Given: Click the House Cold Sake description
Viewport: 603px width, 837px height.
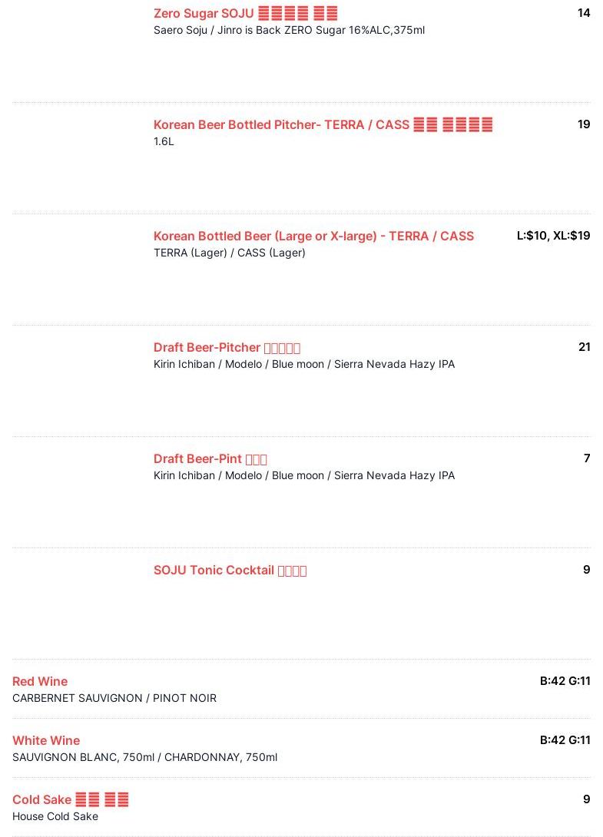Looking at the screenshot, I should pyautogui.click(x=55, y=816).
